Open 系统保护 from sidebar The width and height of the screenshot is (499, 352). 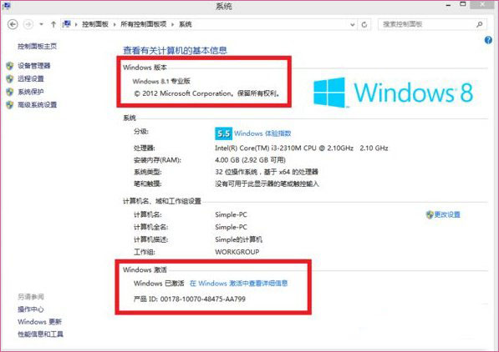click(31, 92)
